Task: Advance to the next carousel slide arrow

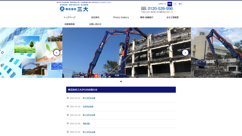Action: click(x=185, y=53)
